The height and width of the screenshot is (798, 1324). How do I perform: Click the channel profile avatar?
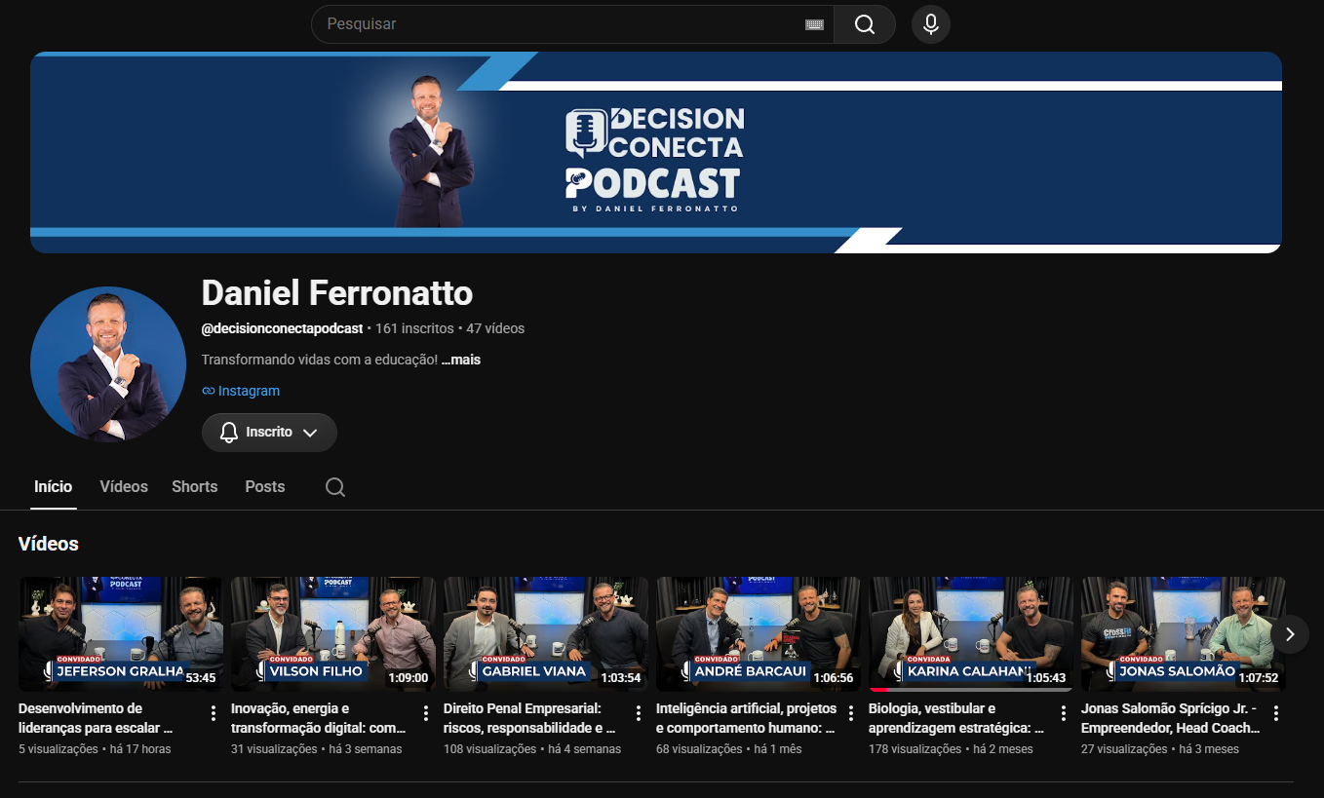(x=108, y=364)
